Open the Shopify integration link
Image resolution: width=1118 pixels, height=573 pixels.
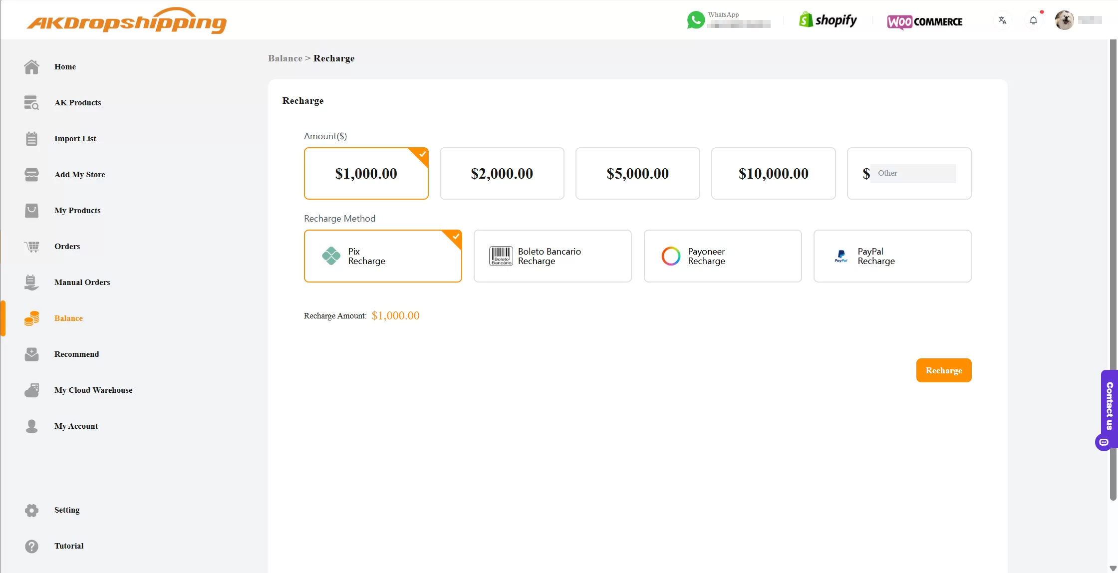[827, 20]
